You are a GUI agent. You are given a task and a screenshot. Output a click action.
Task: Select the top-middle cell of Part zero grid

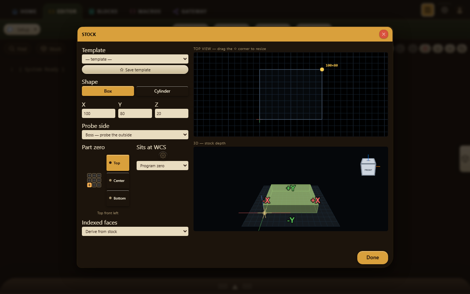tap(94, 176)
